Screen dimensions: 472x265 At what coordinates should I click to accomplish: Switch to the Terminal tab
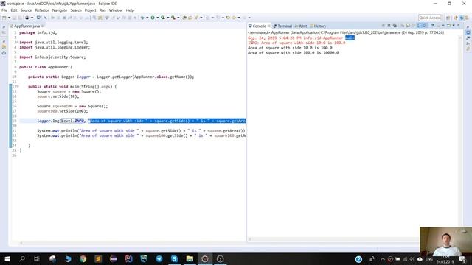tap(283, 26)
